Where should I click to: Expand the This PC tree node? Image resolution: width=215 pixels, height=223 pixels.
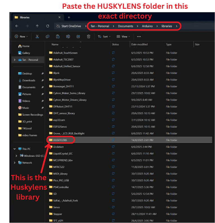14,149
